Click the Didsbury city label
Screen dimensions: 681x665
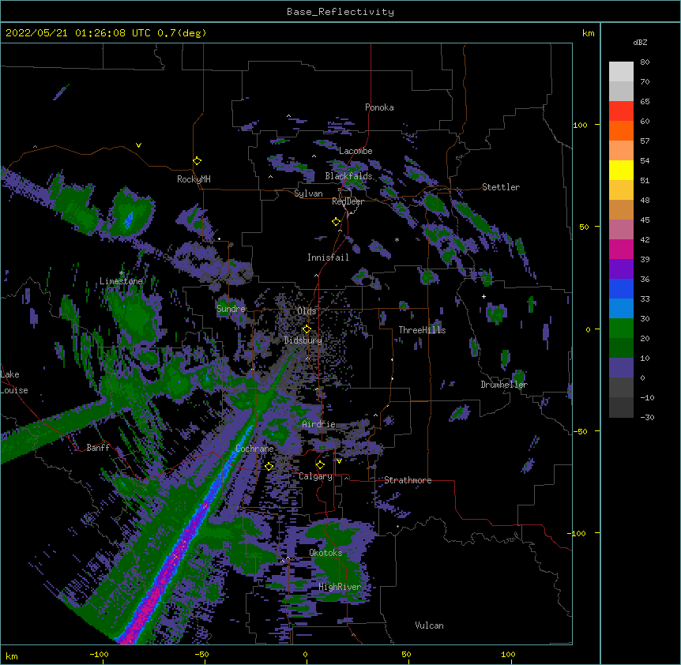pyautogui.click(x=303, y=340)
